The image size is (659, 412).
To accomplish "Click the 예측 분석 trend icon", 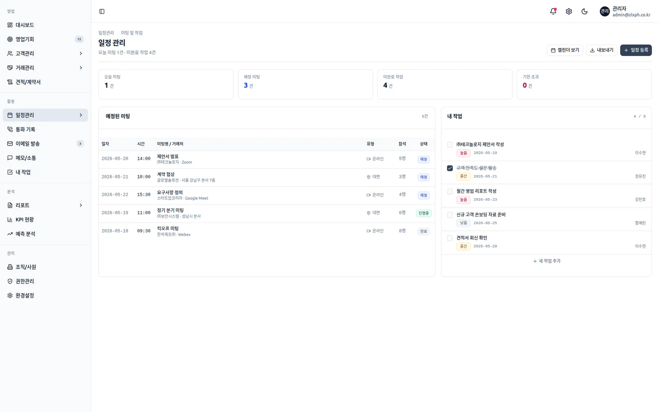I will tap(10, 234).
